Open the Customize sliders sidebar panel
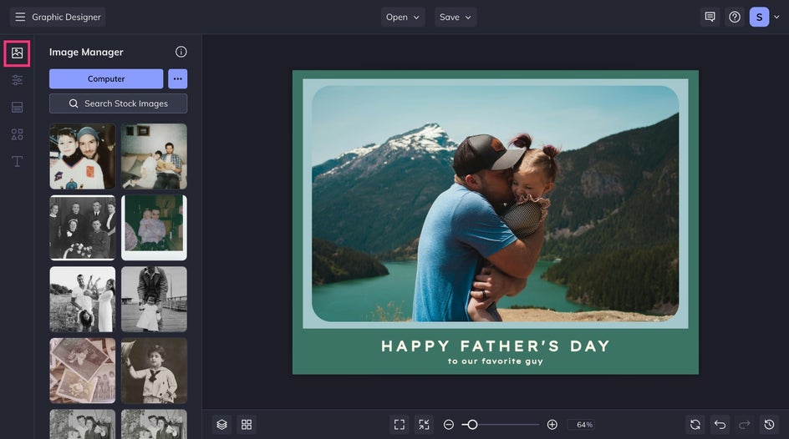Image resolution: width=789 pixels, height=439 pixels. point(17,80)
